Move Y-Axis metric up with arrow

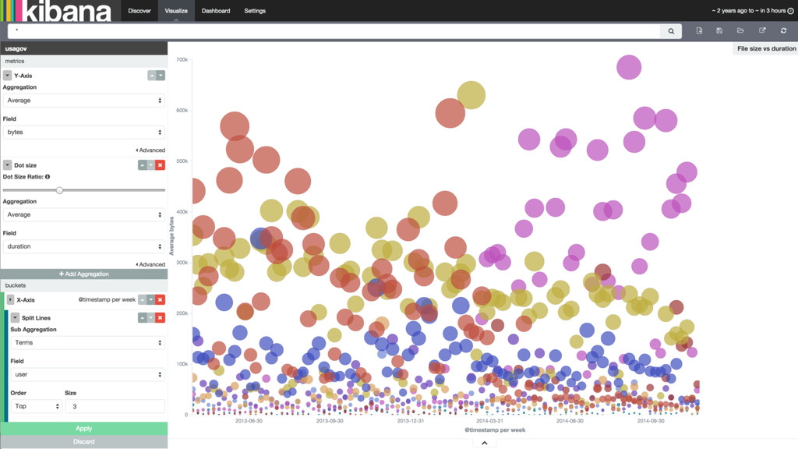click(x=152, y=76)
